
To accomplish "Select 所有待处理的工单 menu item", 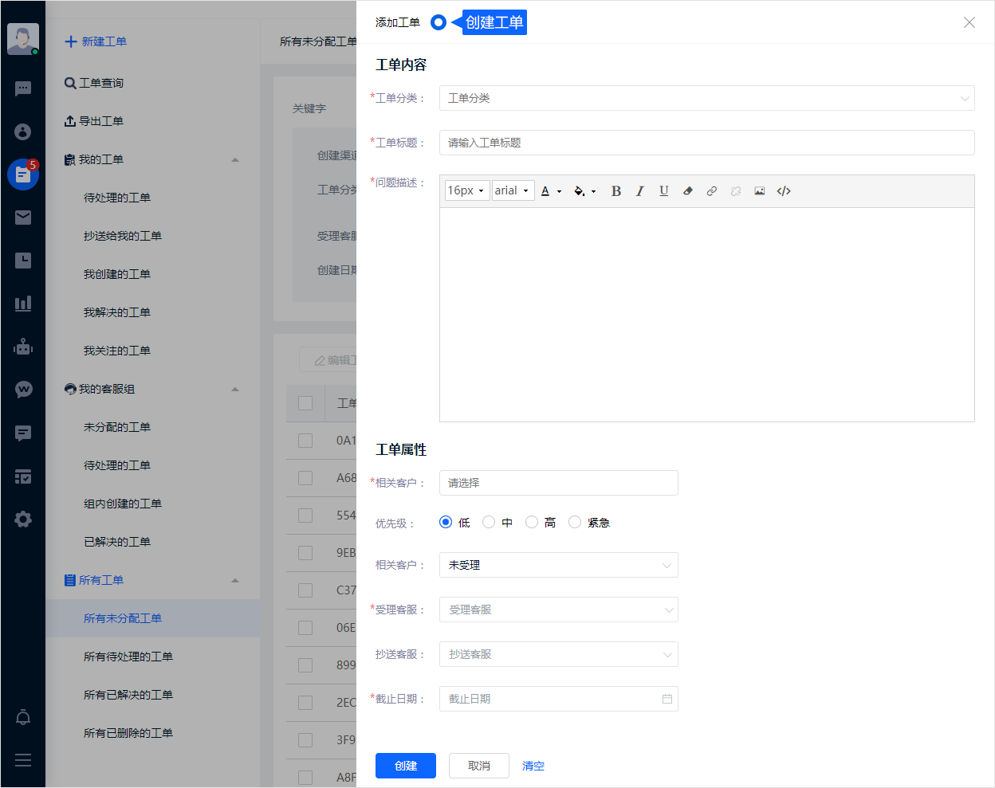I will (128, 657).
